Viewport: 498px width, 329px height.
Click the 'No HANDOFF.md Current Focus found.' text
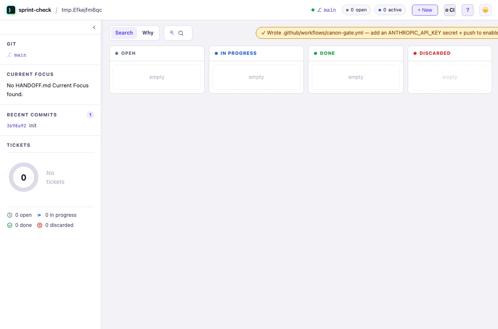(x=48, y=90)
